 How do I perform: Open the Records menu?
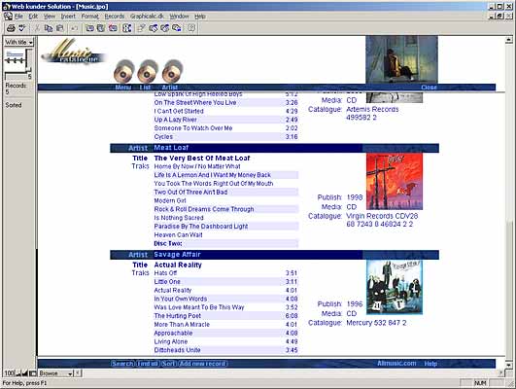click(x=115, y=17)
